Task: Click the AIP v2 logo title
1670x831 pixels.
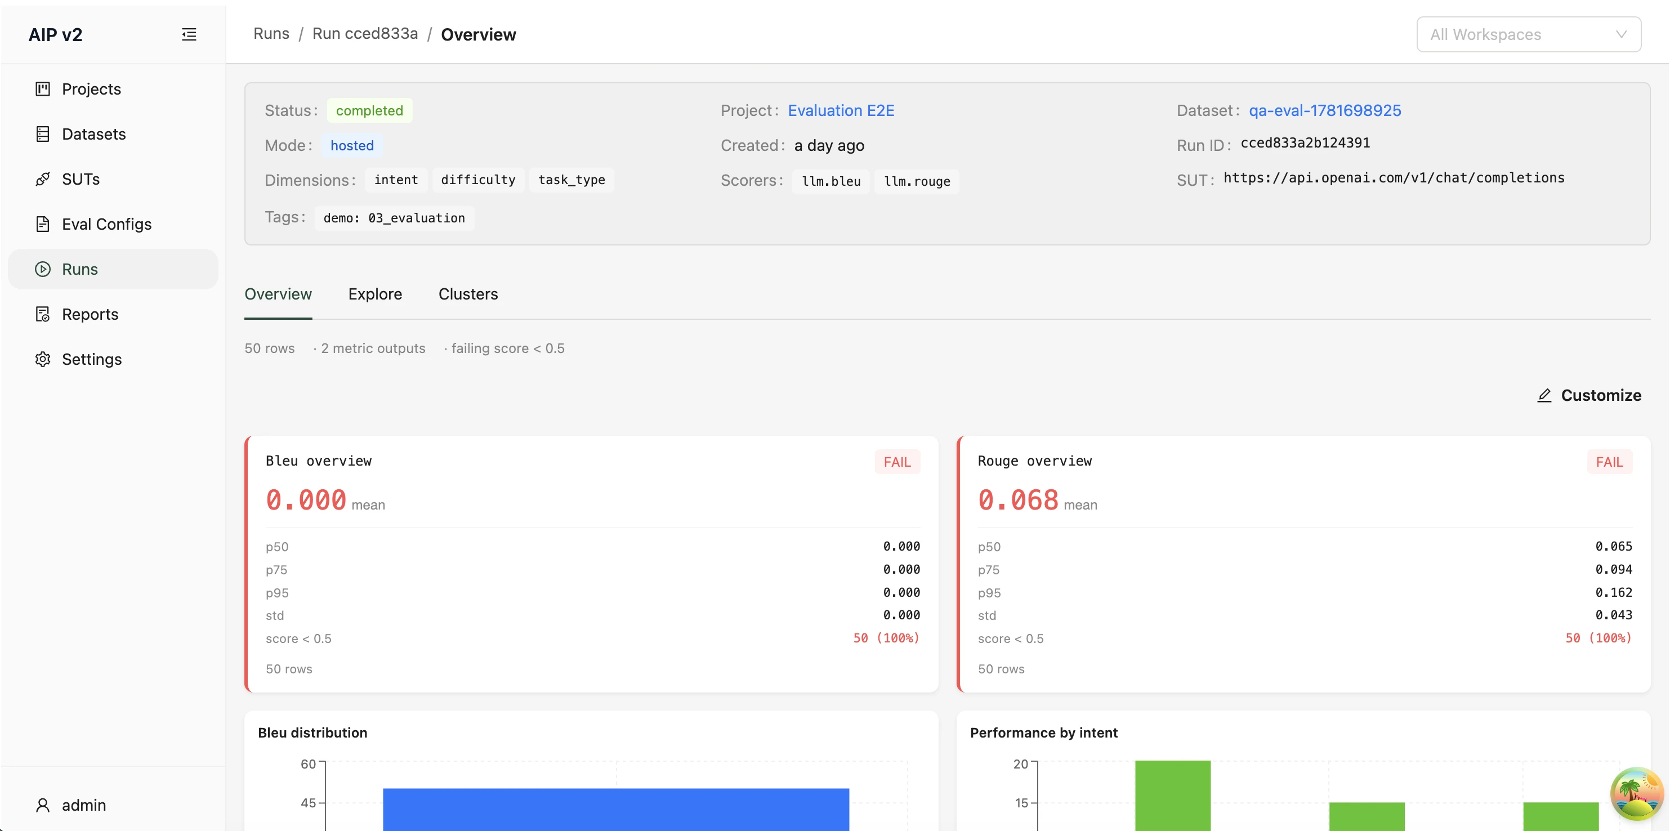Action: [x=55, y=34]
